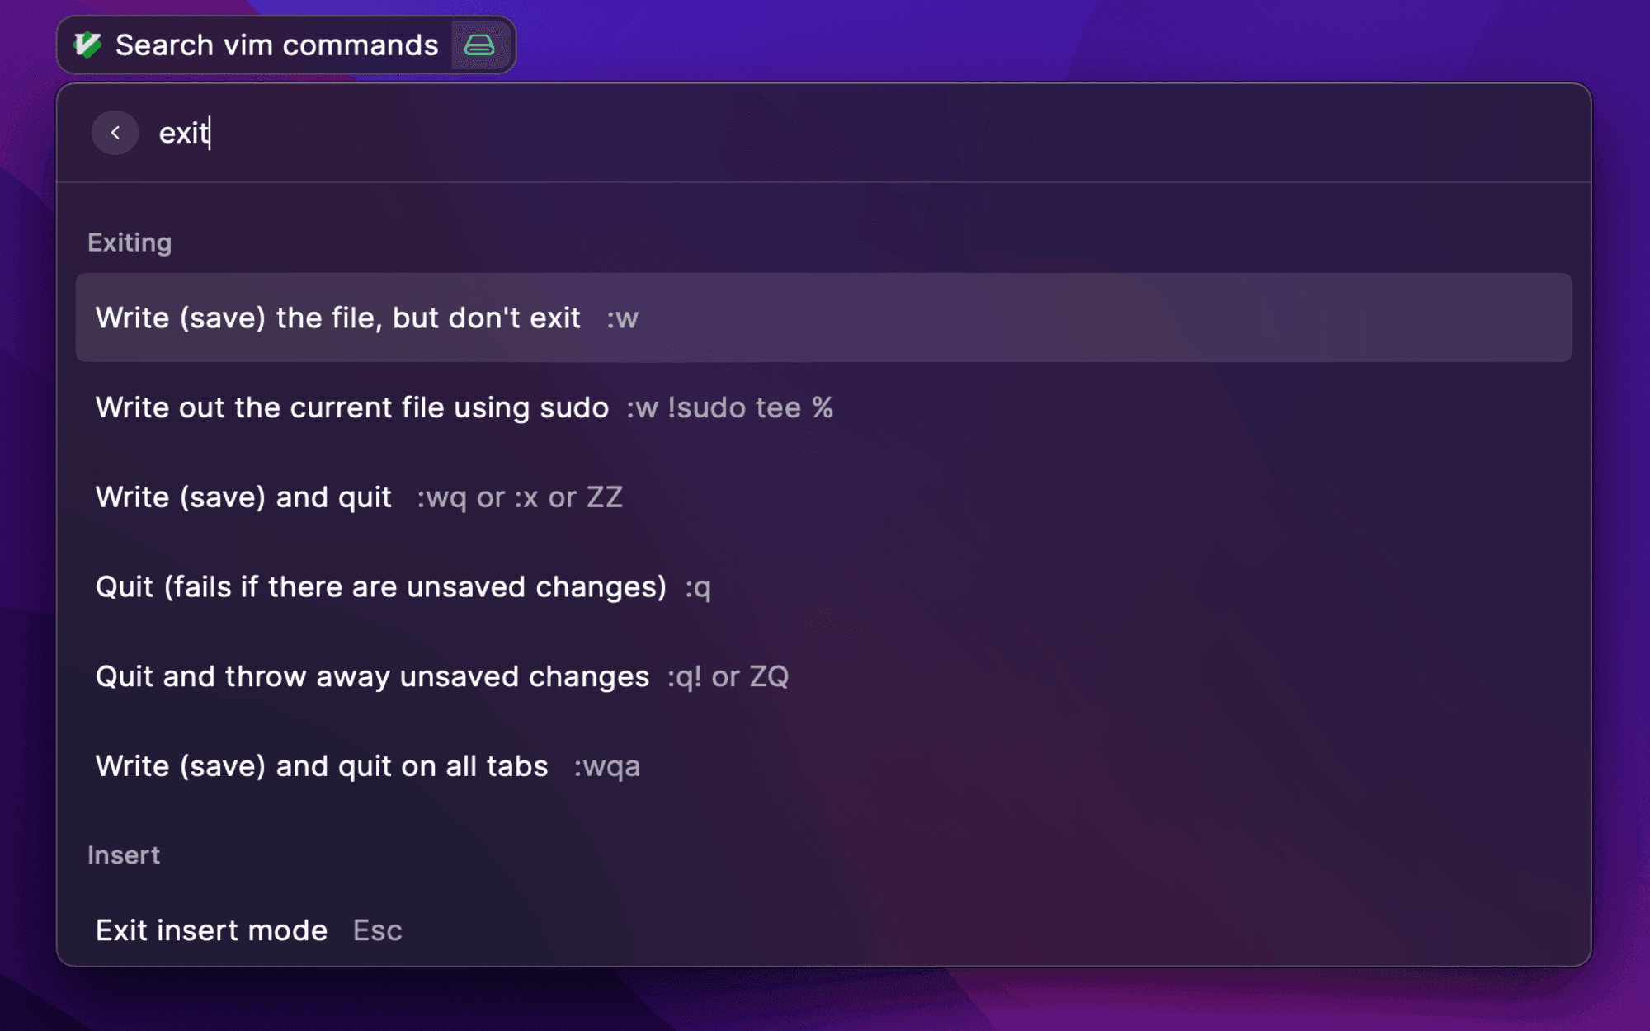Click the ":wqa" command text
The width and height of the screenshot is (1650, 1031).
click(607, 767)
